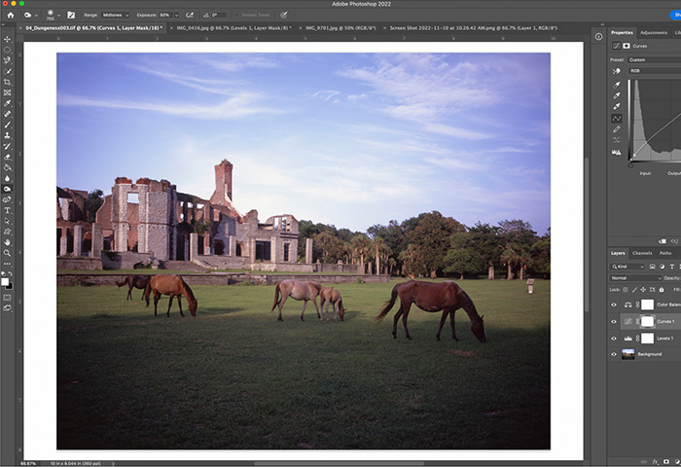Select the Eraser tool
681x467 pixels.
pyautogui.click(x=8, y=157)
